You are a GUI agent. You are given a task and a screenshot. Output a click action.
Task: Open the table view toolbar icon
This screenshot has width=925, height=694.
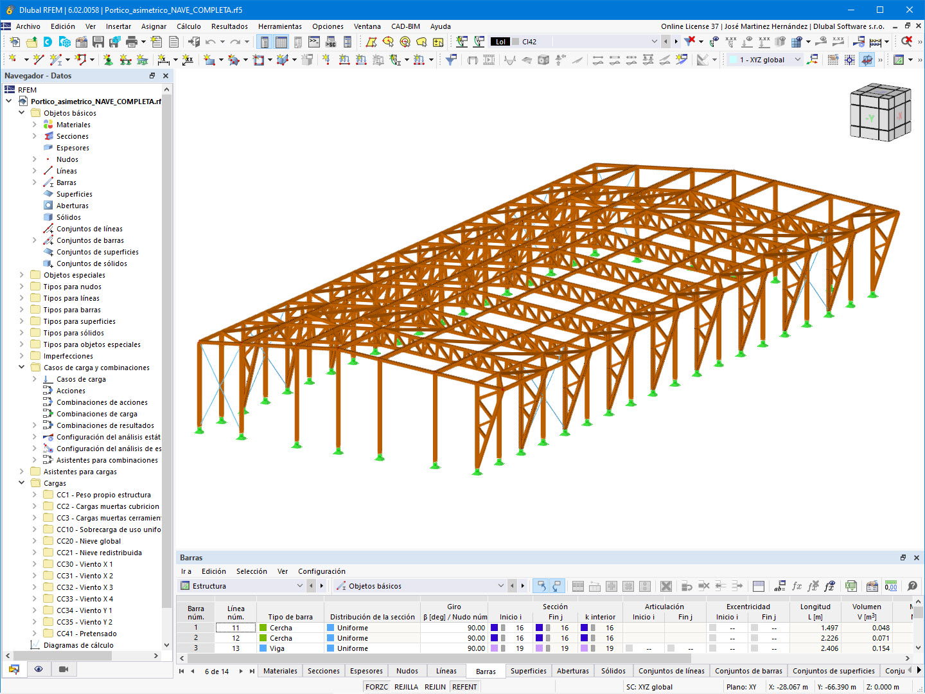pos(281,41)
